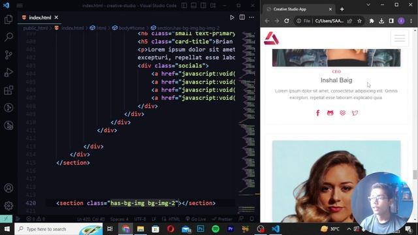Open Chrome three-dot menu

point(411,21)
